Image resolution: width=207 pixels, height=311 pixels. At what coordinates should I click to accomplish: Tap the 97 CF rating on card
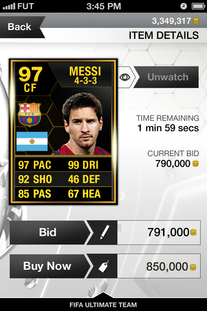(x=30, y=79)
